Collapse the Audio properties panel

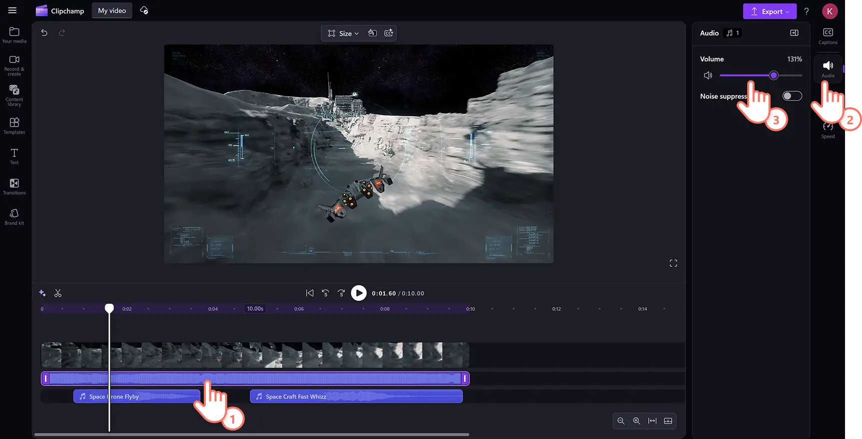(794, 33)
